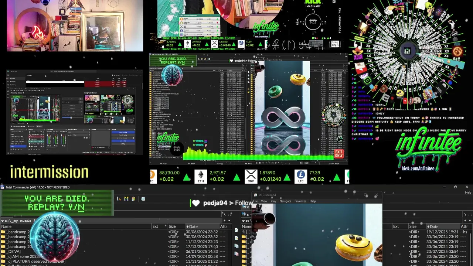
Task: Click the top icon of the vertical bar between the panels
Action: 236,230
